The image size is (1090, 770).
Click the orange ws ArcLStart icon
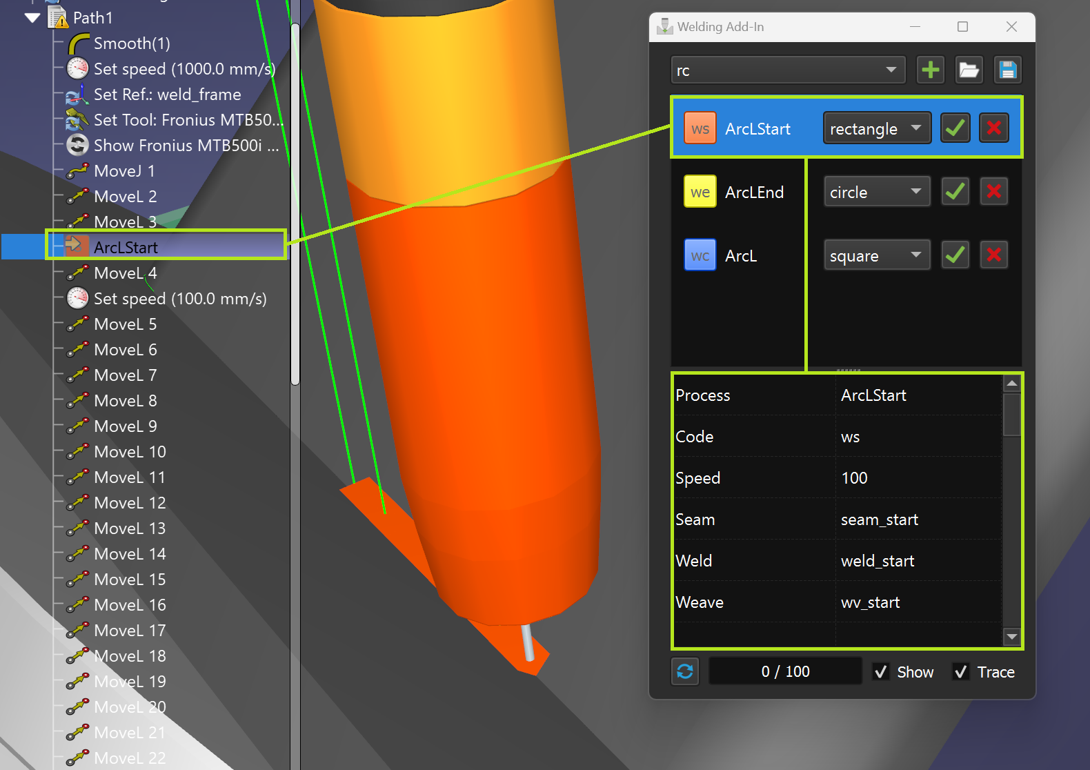click(700, 128)
